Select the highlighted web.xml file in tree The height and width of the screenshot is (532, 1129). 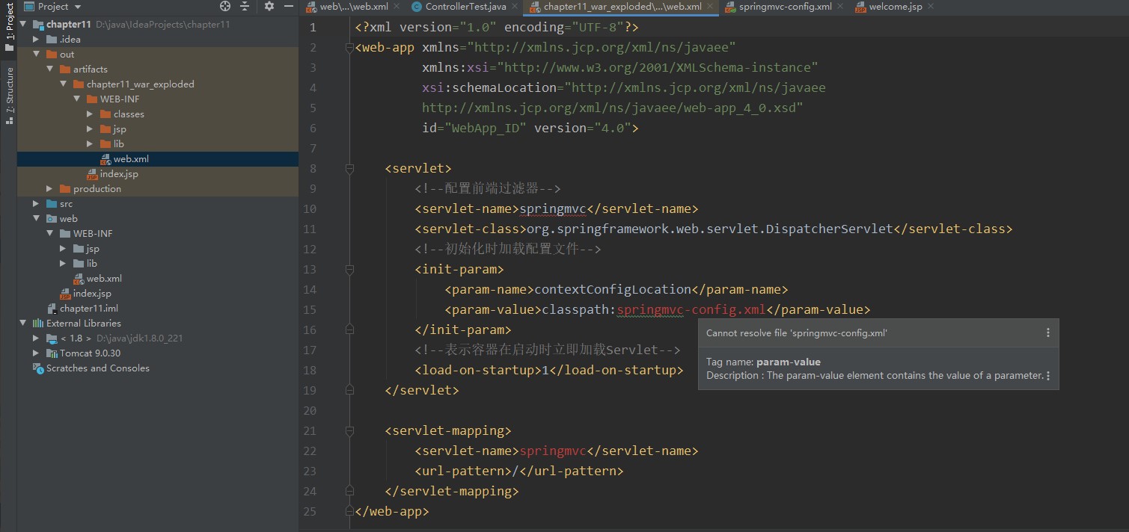(x=158, y=159)
